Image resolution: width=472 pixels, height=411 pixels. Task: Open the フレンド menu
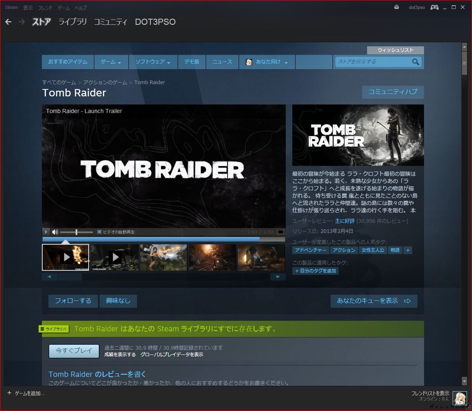point(45,8)
